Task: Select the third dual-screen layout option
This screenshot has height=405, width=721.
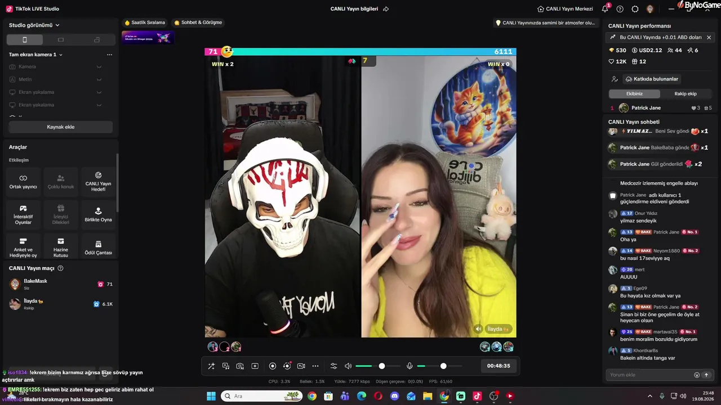Action: [x=97, y=40]
